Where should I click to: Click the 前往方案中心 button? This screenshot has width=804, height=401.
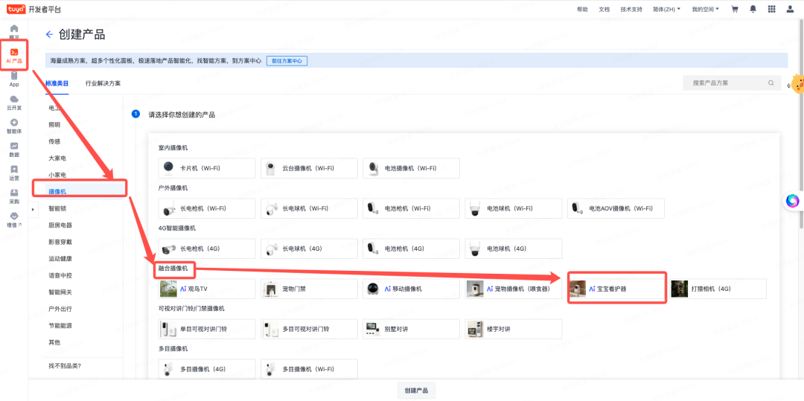click(x=287, y=61)
